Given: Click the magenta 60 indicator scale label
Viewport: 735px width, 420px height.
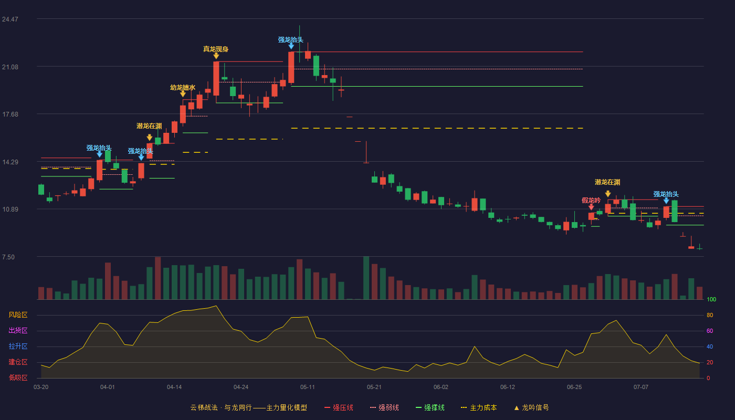Looking at the screenshot, I should pyautogui.click(x=710, y=331).
